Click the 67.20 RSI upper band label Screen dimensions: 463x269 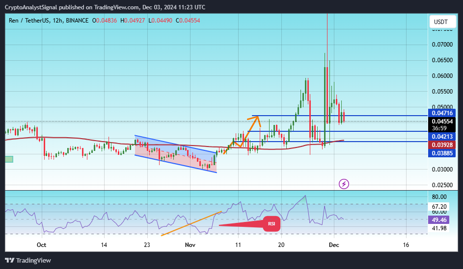(439, 207)
